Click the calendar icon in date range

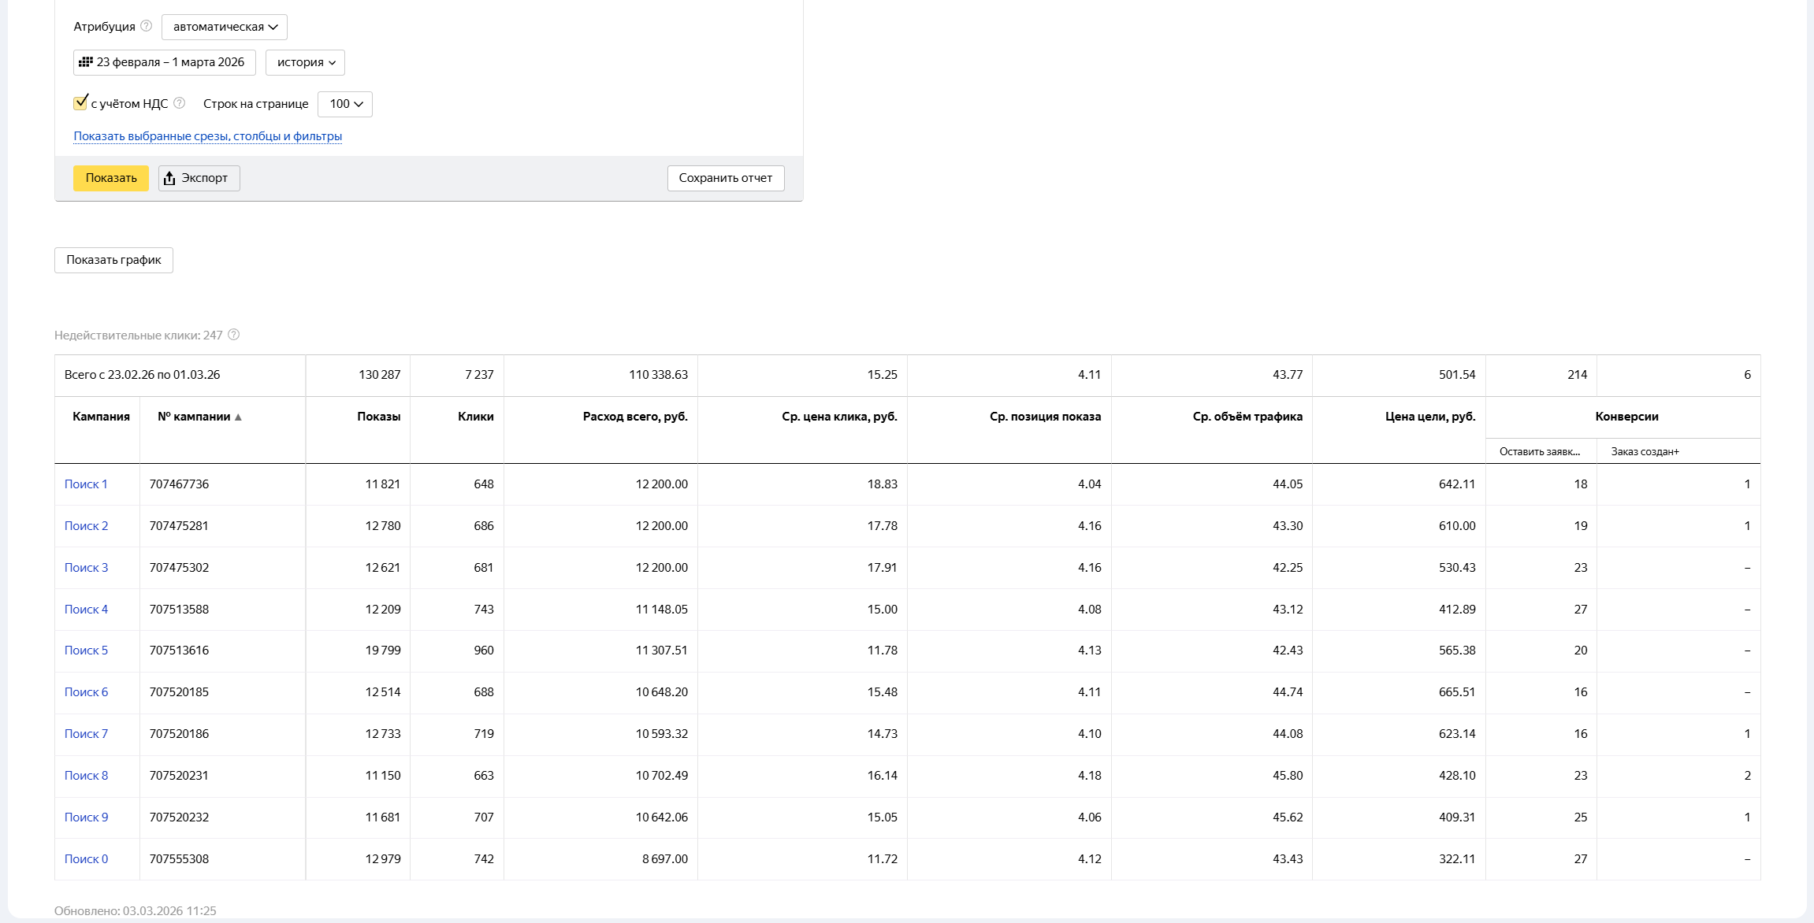click(86, 61)
